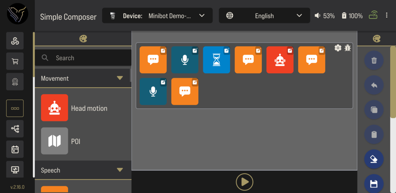Click the trash delete button
Image resolution: width=396 pixels, height=193 pixels.
coord(374,61)
